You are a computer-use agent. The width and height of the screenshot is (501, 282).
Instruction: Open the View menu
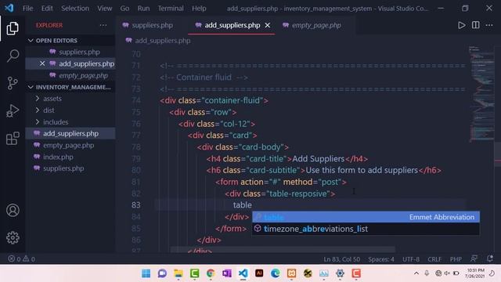105,9
